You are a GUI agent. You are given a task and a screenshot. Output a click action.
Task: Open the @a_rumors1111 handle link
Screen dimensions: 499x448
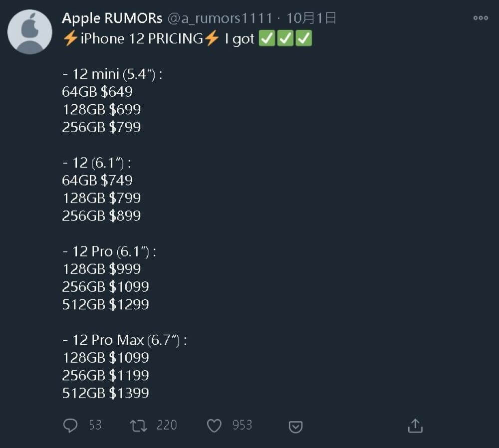point(220,18)
